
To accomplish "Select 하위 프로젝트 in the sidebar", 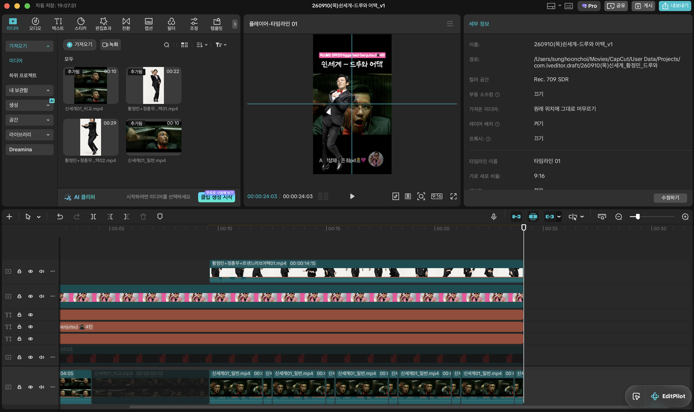I will pos(23,75).
